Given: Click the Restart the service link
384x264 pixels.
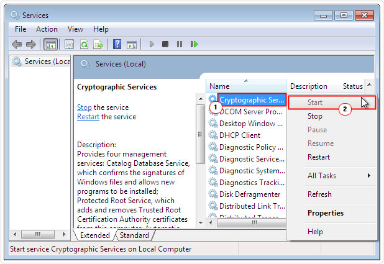Looking at the screenshot, I should (x=88, y=117).
